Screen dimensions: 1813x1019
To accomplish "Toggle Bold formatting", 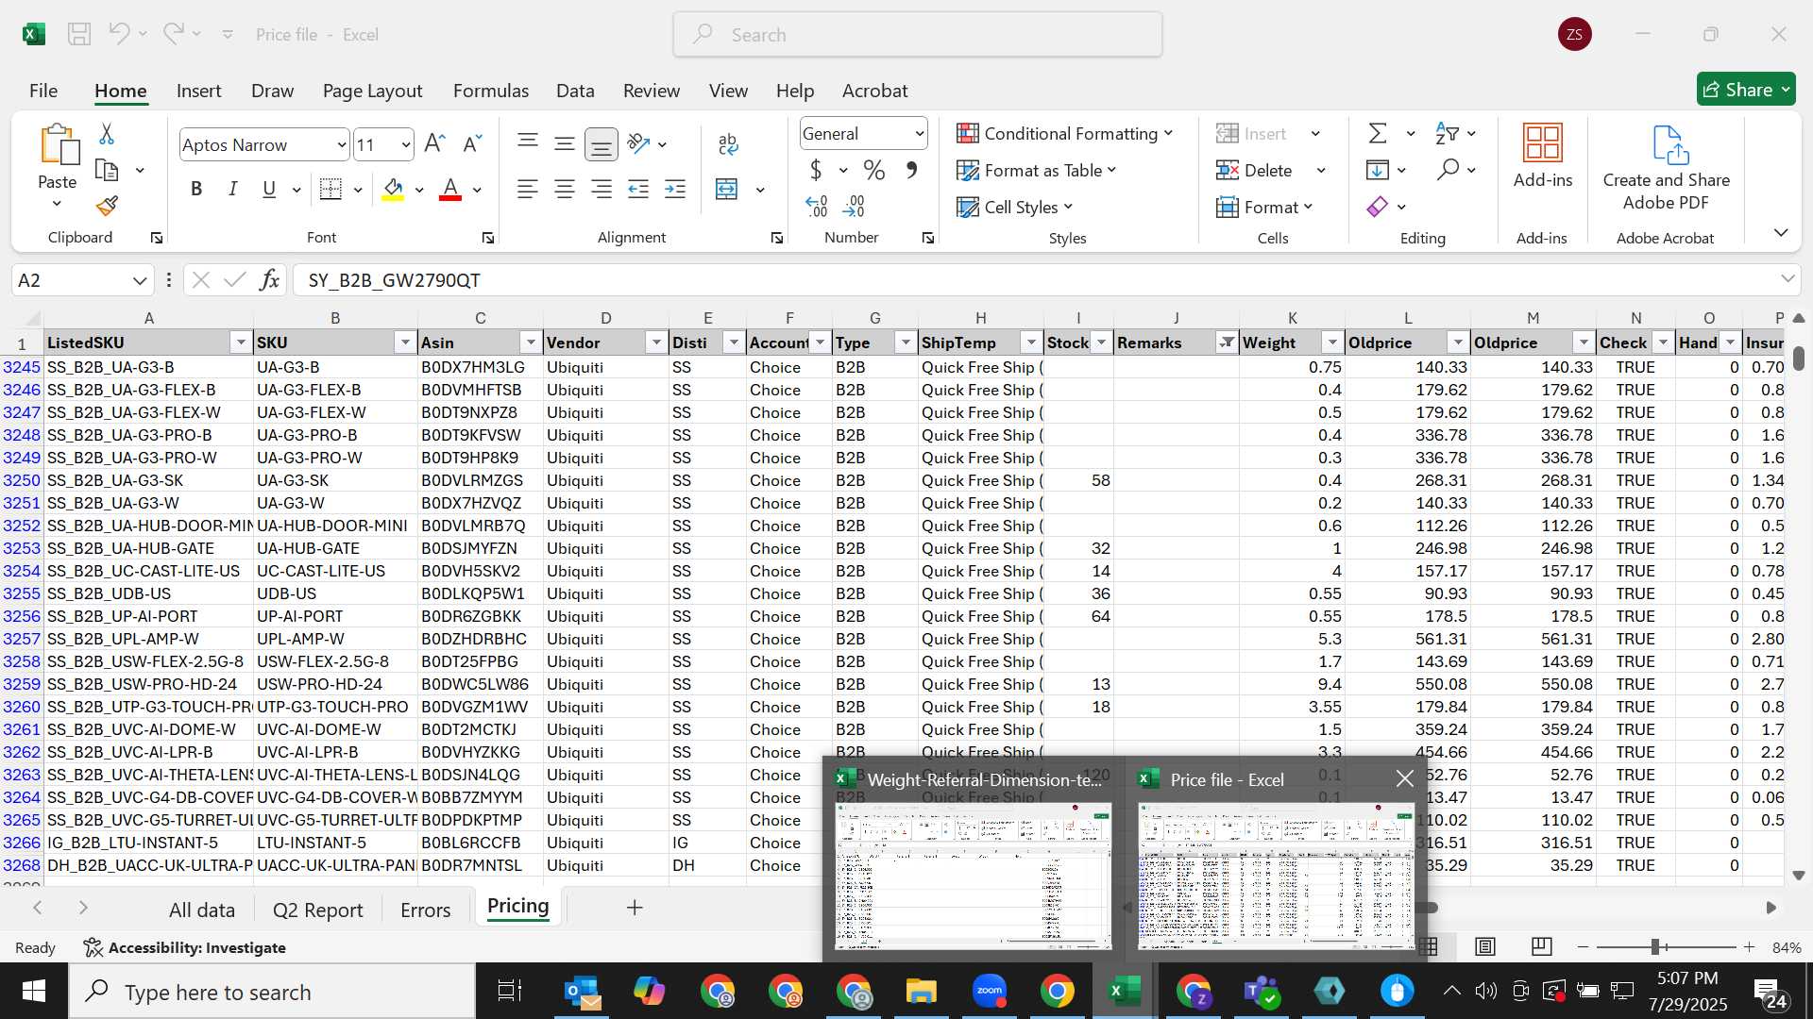I will tap(196, 189).
